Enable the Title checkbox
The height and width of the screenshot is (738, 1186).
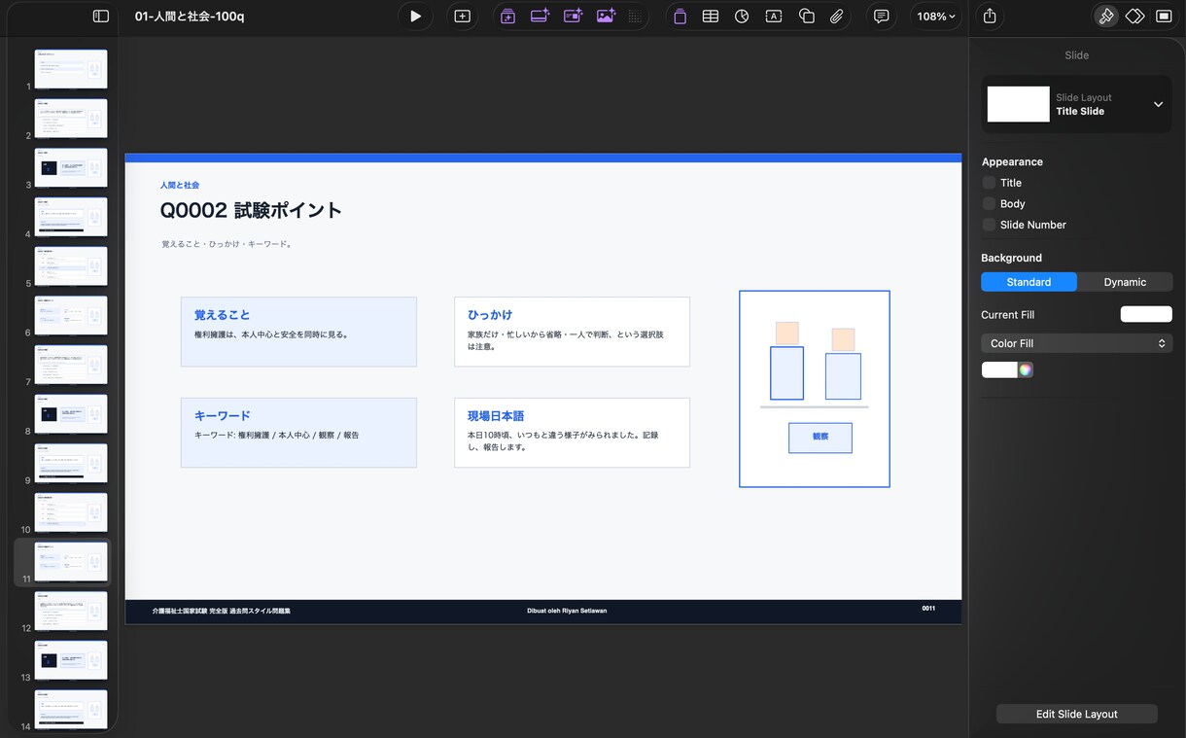[x=989, y=183]
